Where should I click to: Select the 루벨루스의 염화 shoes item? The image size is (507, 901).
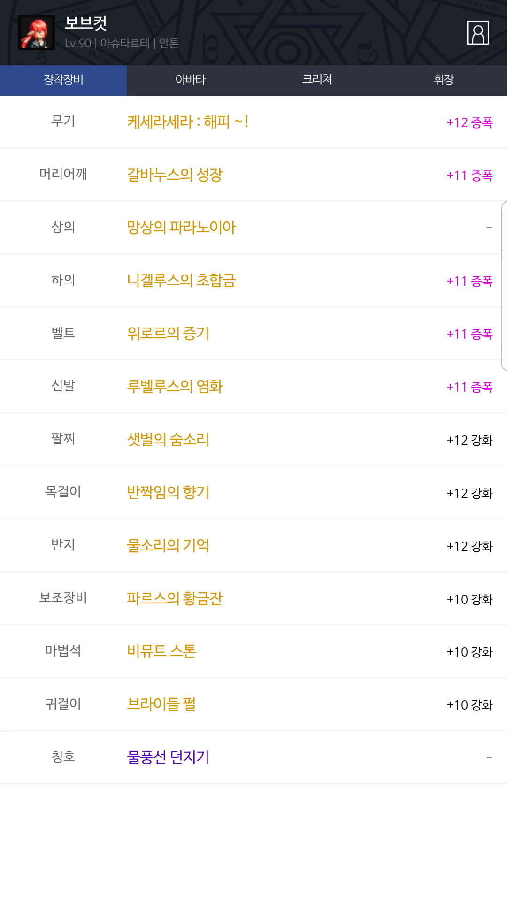pos(175,387)
